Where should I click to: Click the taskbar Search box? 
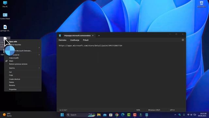(81, 115)
